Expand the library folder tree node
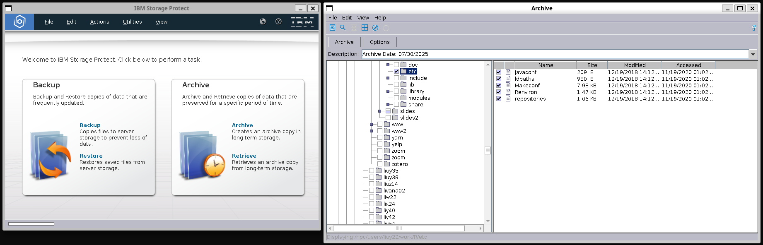 pos(388,91)
